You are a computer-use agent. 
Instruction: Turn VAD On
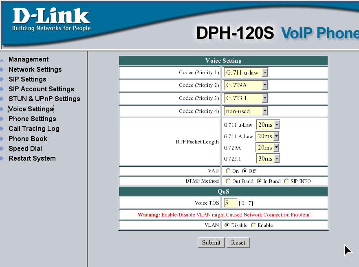[228, 171]
